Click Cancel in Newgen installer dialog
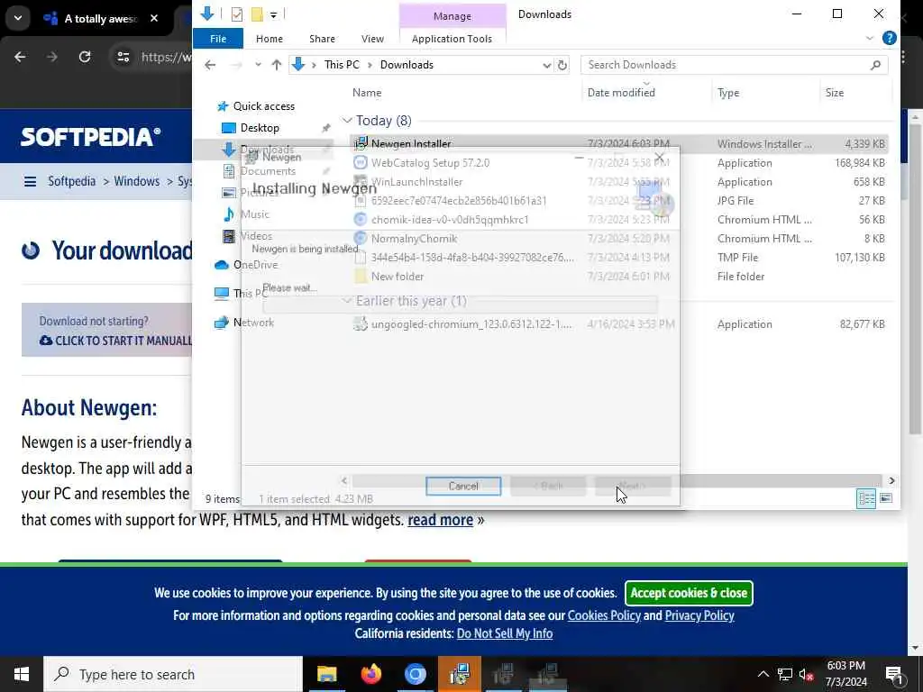 tap(463, 486)
